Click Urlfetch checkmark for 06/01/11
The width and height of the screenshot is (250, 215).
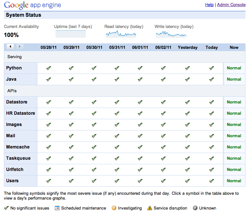(x=140, y=170)
